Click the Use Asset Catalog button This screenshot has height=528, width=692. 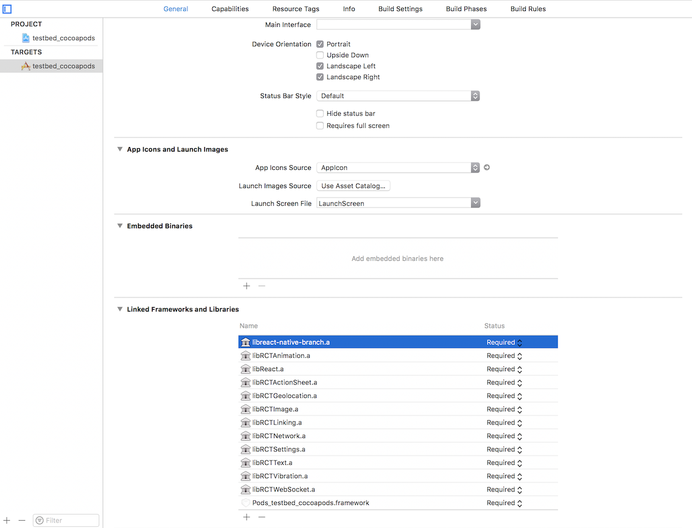(353, 186)
